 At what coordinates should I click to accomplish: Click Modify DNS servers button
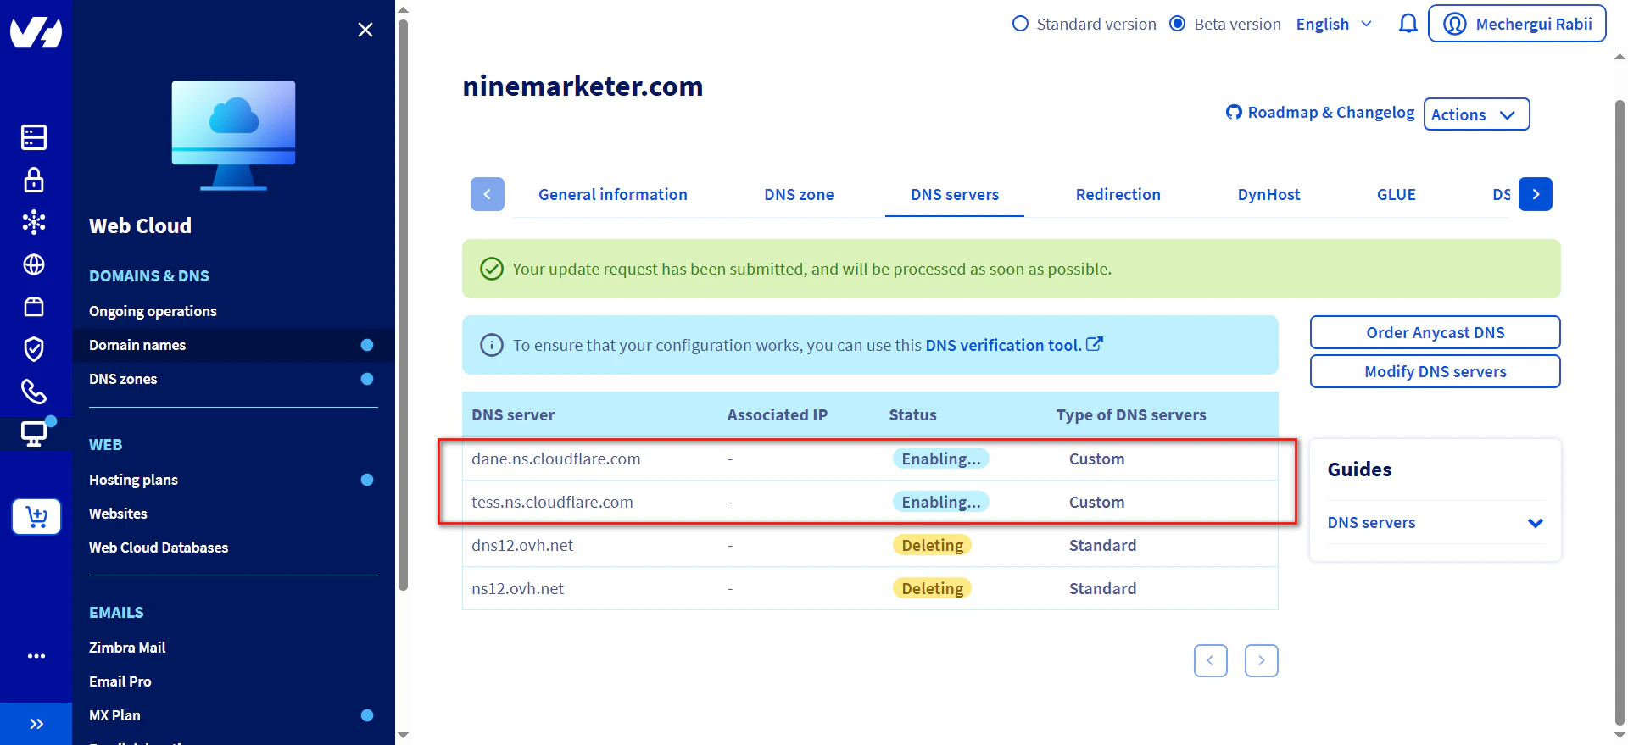[x=1435, y=371]
